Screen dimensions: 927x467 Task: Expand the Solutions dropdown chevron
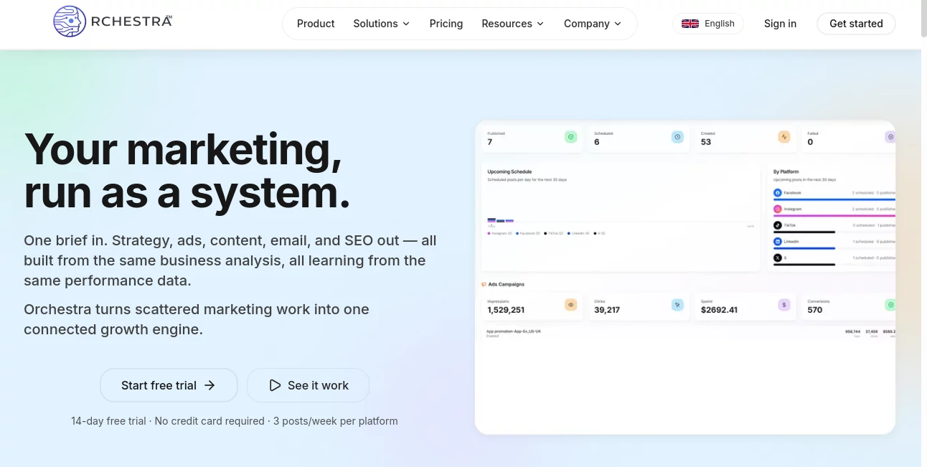(x=406, y=24)
